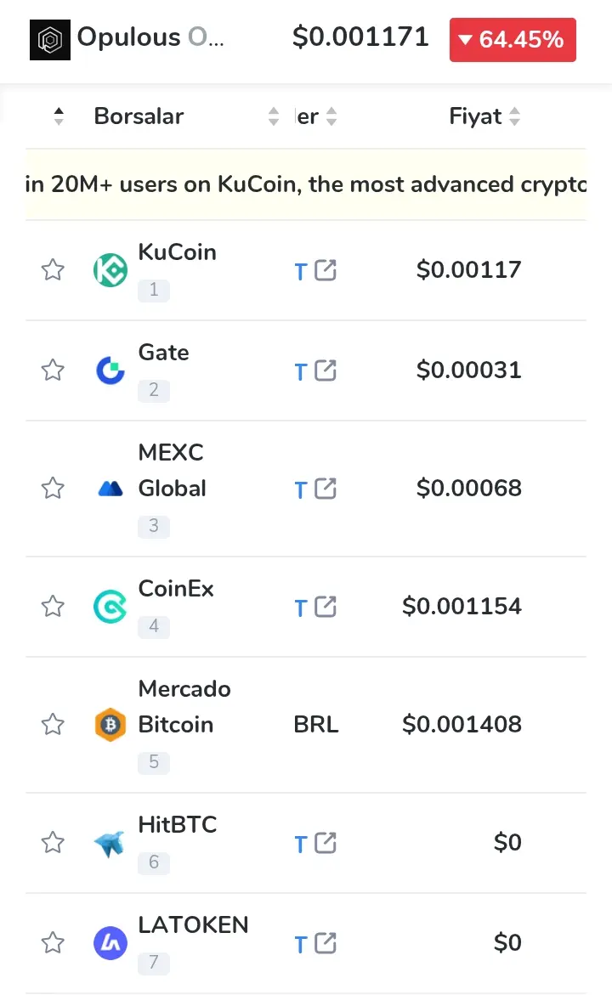This screenshot has height=995, width=612.
Task: Click the Opulous coin logo icon
Action: 50,40
